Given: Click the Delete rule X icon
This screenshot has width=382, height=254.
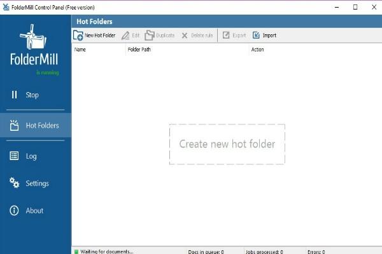Looking at the screenshot, I should pos(185,36).
